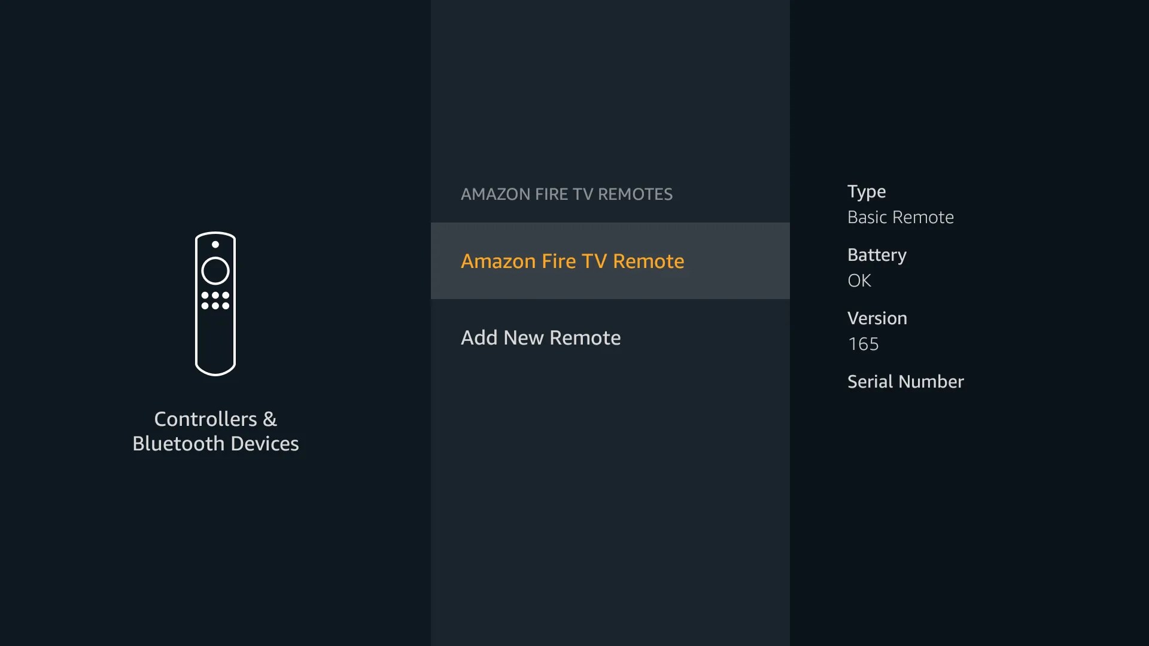This screenshot has width=1149, height=646.
Task: Select the version number 165
Action: [863, 344]
